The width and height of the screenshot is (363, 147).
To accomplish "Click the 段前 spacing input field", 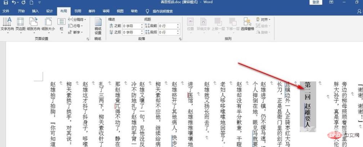I will 167,26.
